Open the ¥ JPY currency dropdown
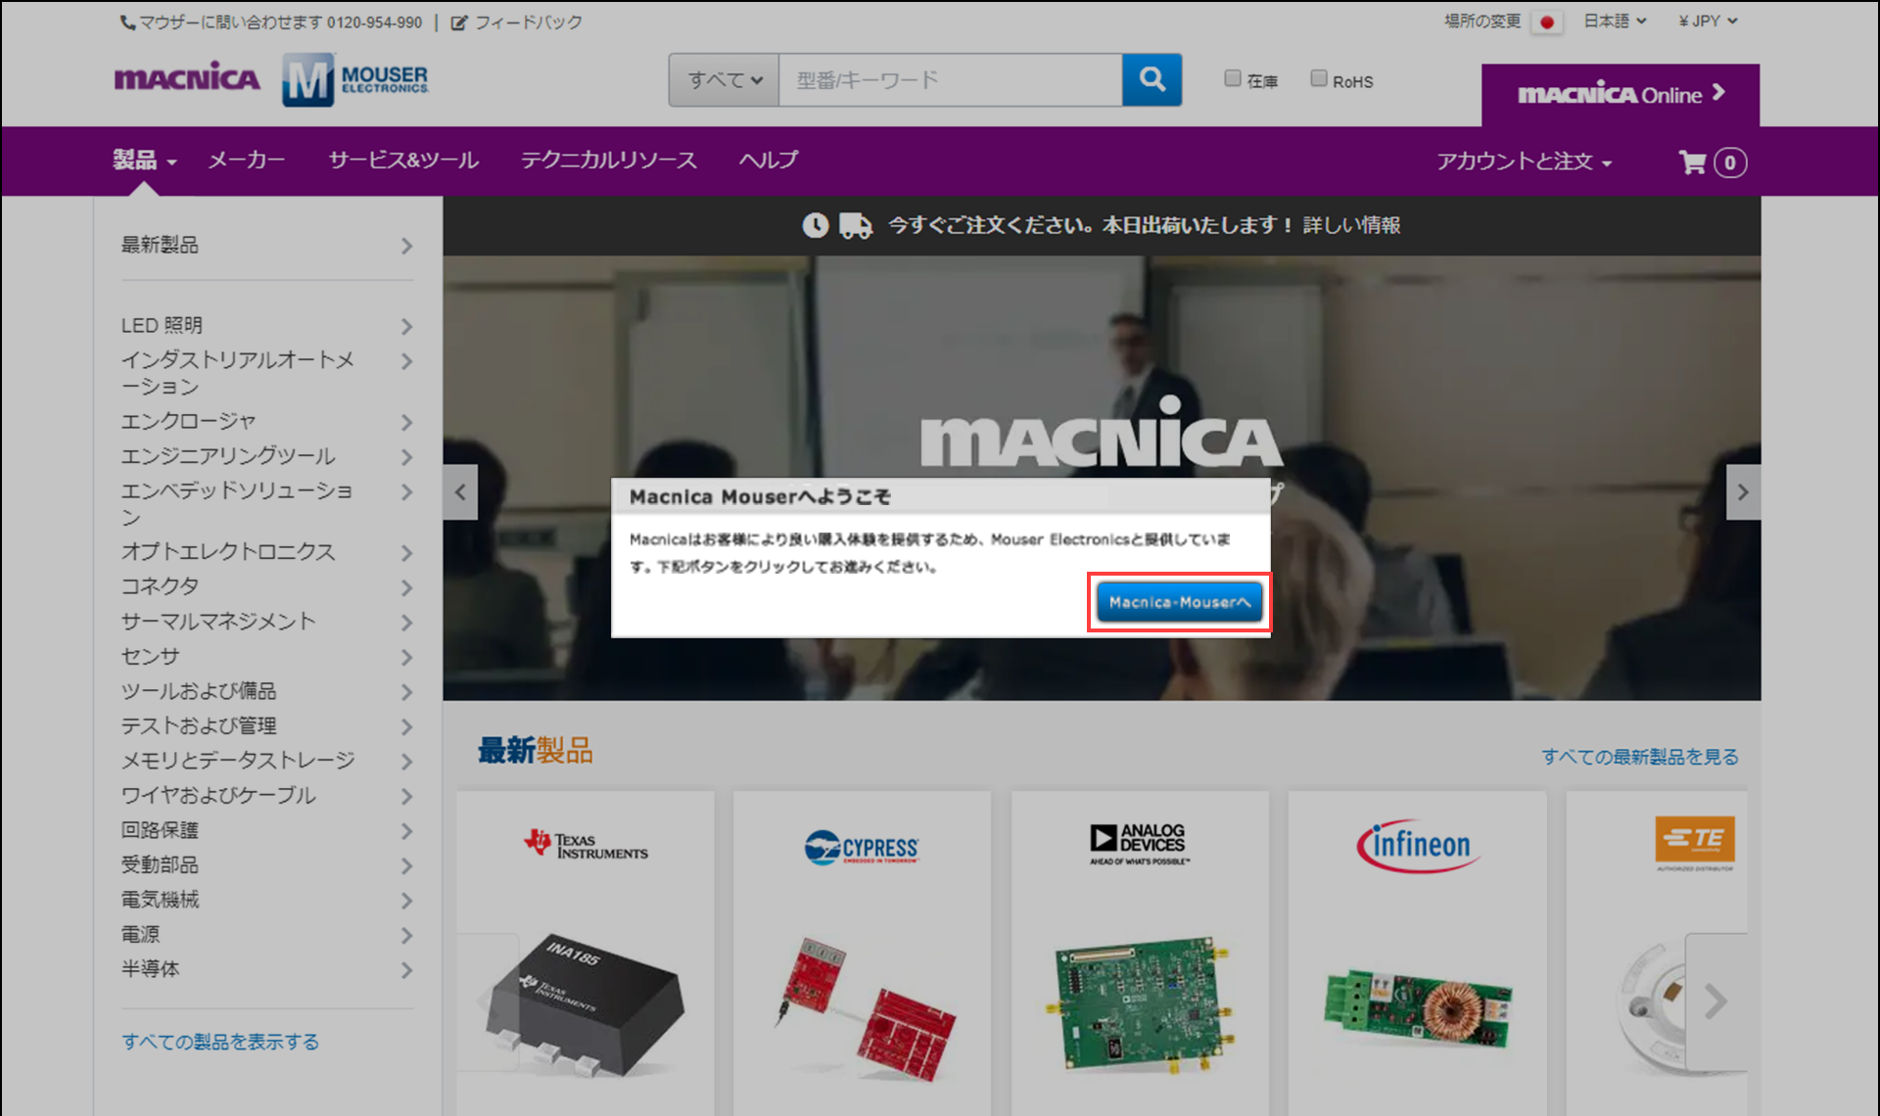The width and height of the screenshot is (1880, 1116). (1708, 21)
